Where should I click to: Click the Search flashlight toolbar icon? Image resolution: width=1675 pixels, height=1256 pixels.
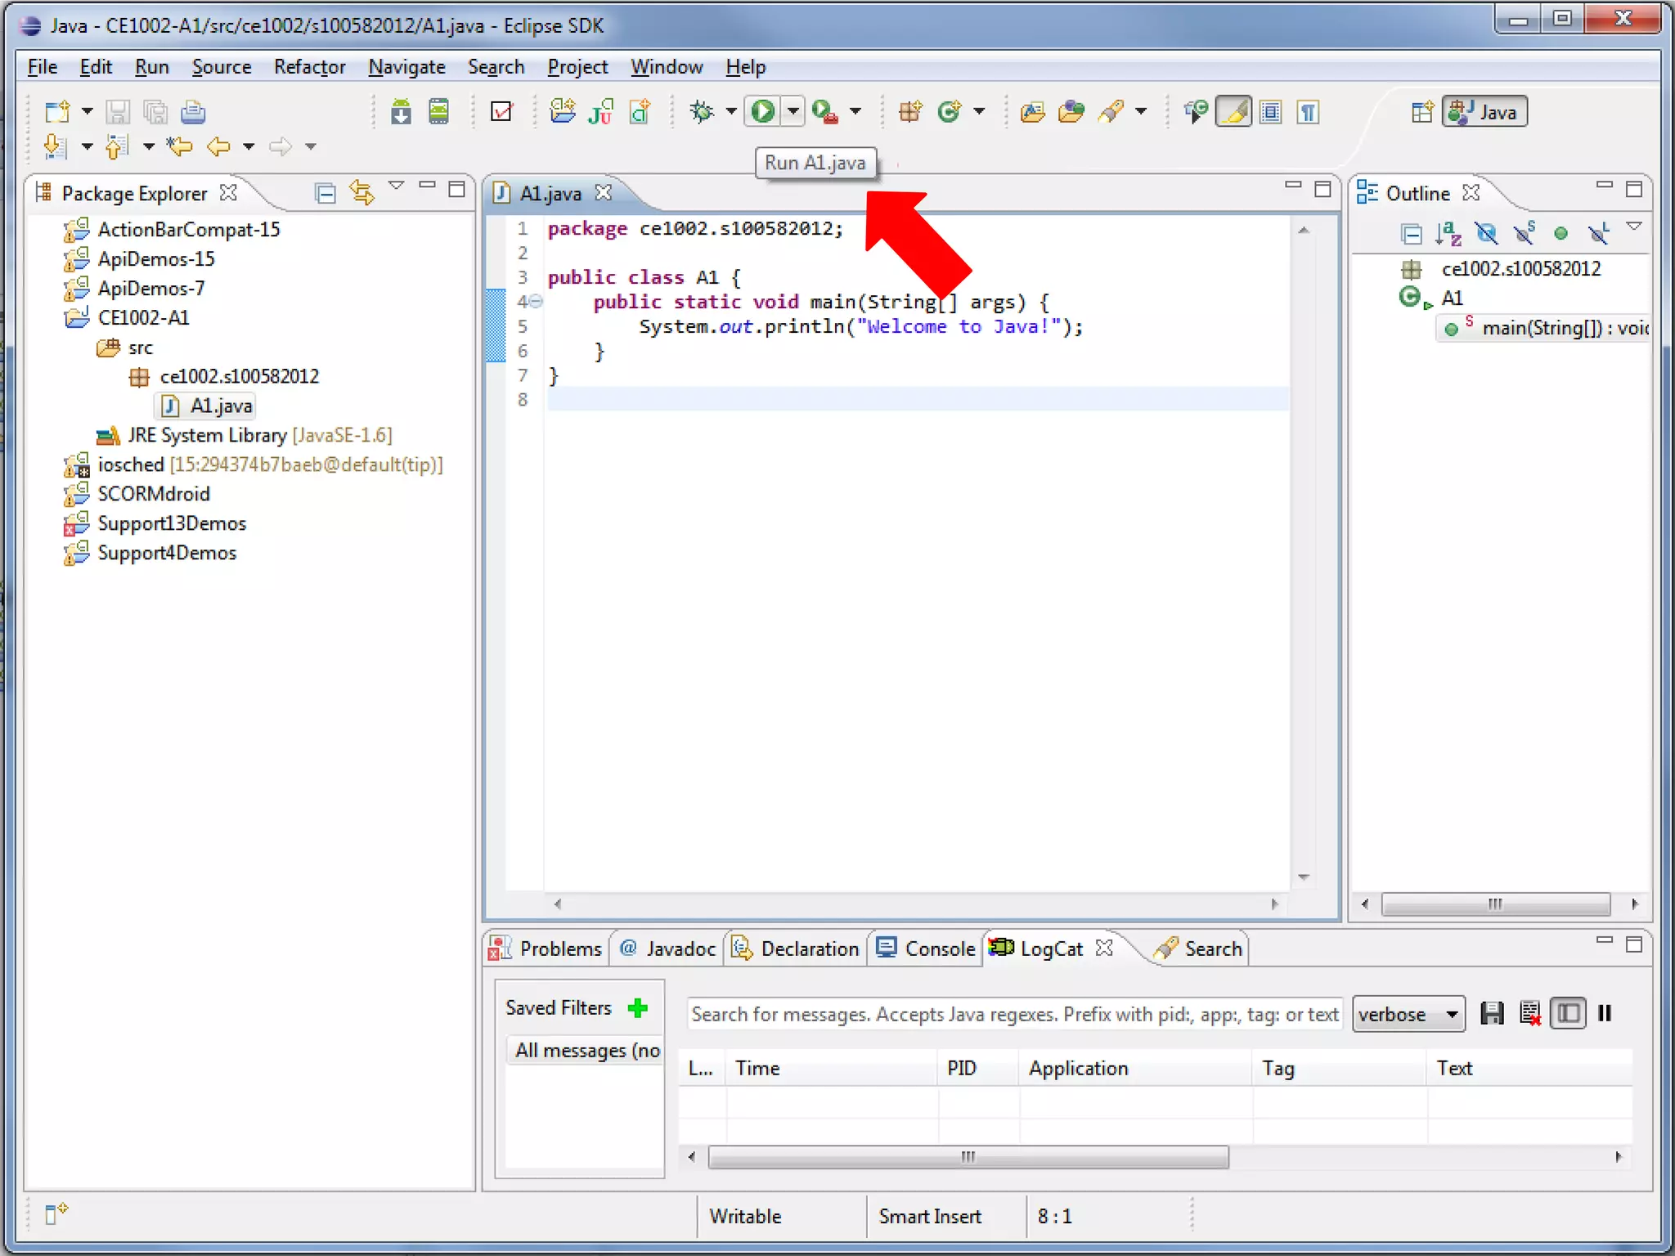click(x=1110, y=111)
